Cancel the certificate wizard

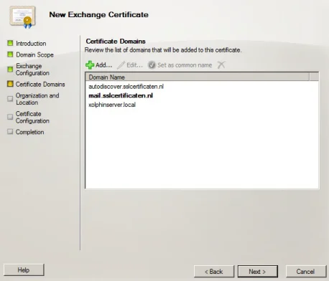[x=306, y=272]
